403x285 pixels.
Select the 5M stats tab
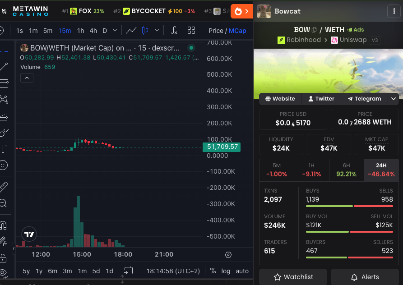pyautogui.click(x=277, y=170)
